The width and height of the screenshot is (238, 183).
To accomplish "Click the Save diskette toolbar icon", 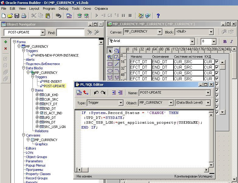I will 17,16.
